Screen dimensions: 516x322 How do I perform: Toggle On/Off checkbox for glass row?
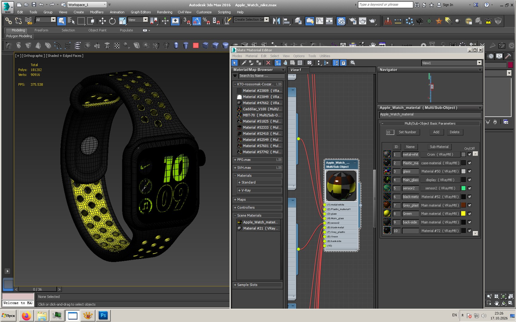(x=469, y=171)
